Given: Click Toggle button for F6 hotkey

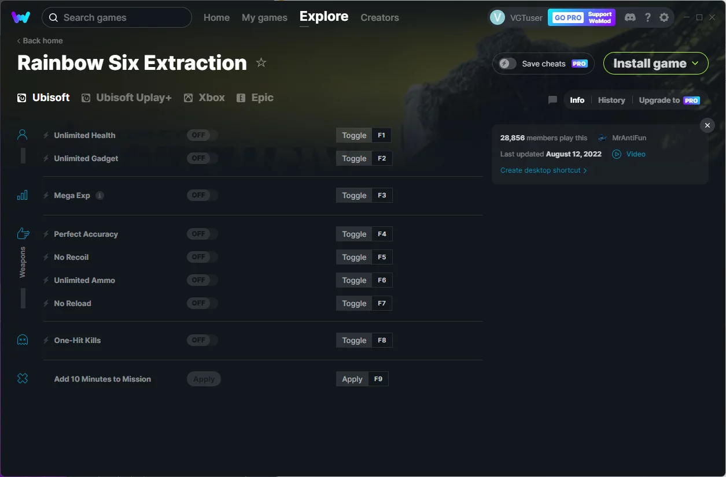Looking at the screenshot, I should [x=354, y=280].
